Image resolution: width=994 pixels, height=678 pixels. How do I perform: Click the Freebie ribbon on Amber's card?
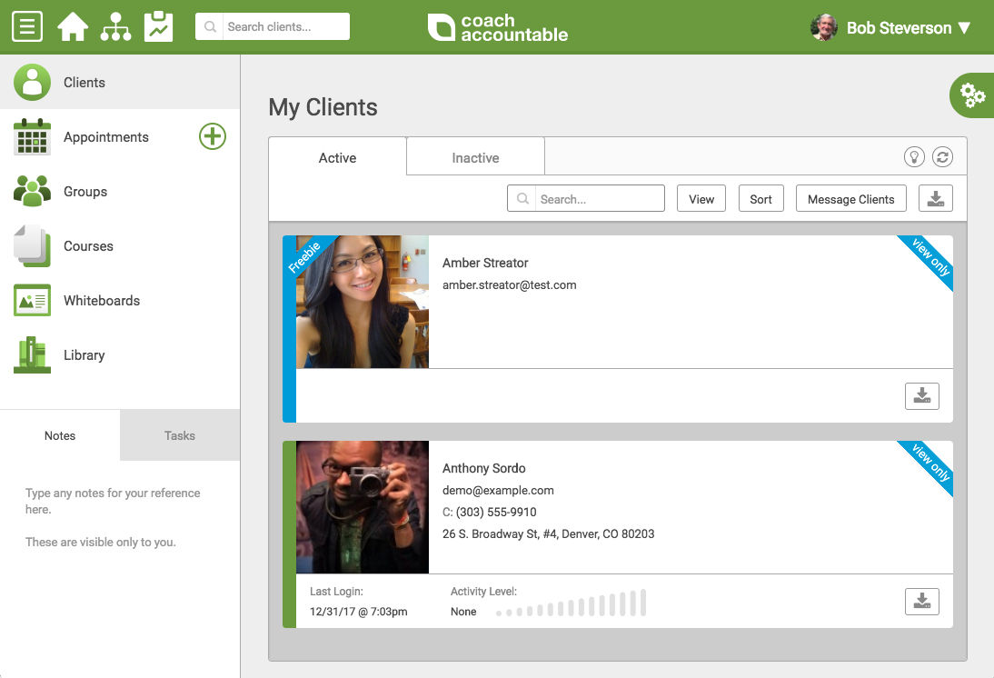pyautogui.click(x=306, y=255)
